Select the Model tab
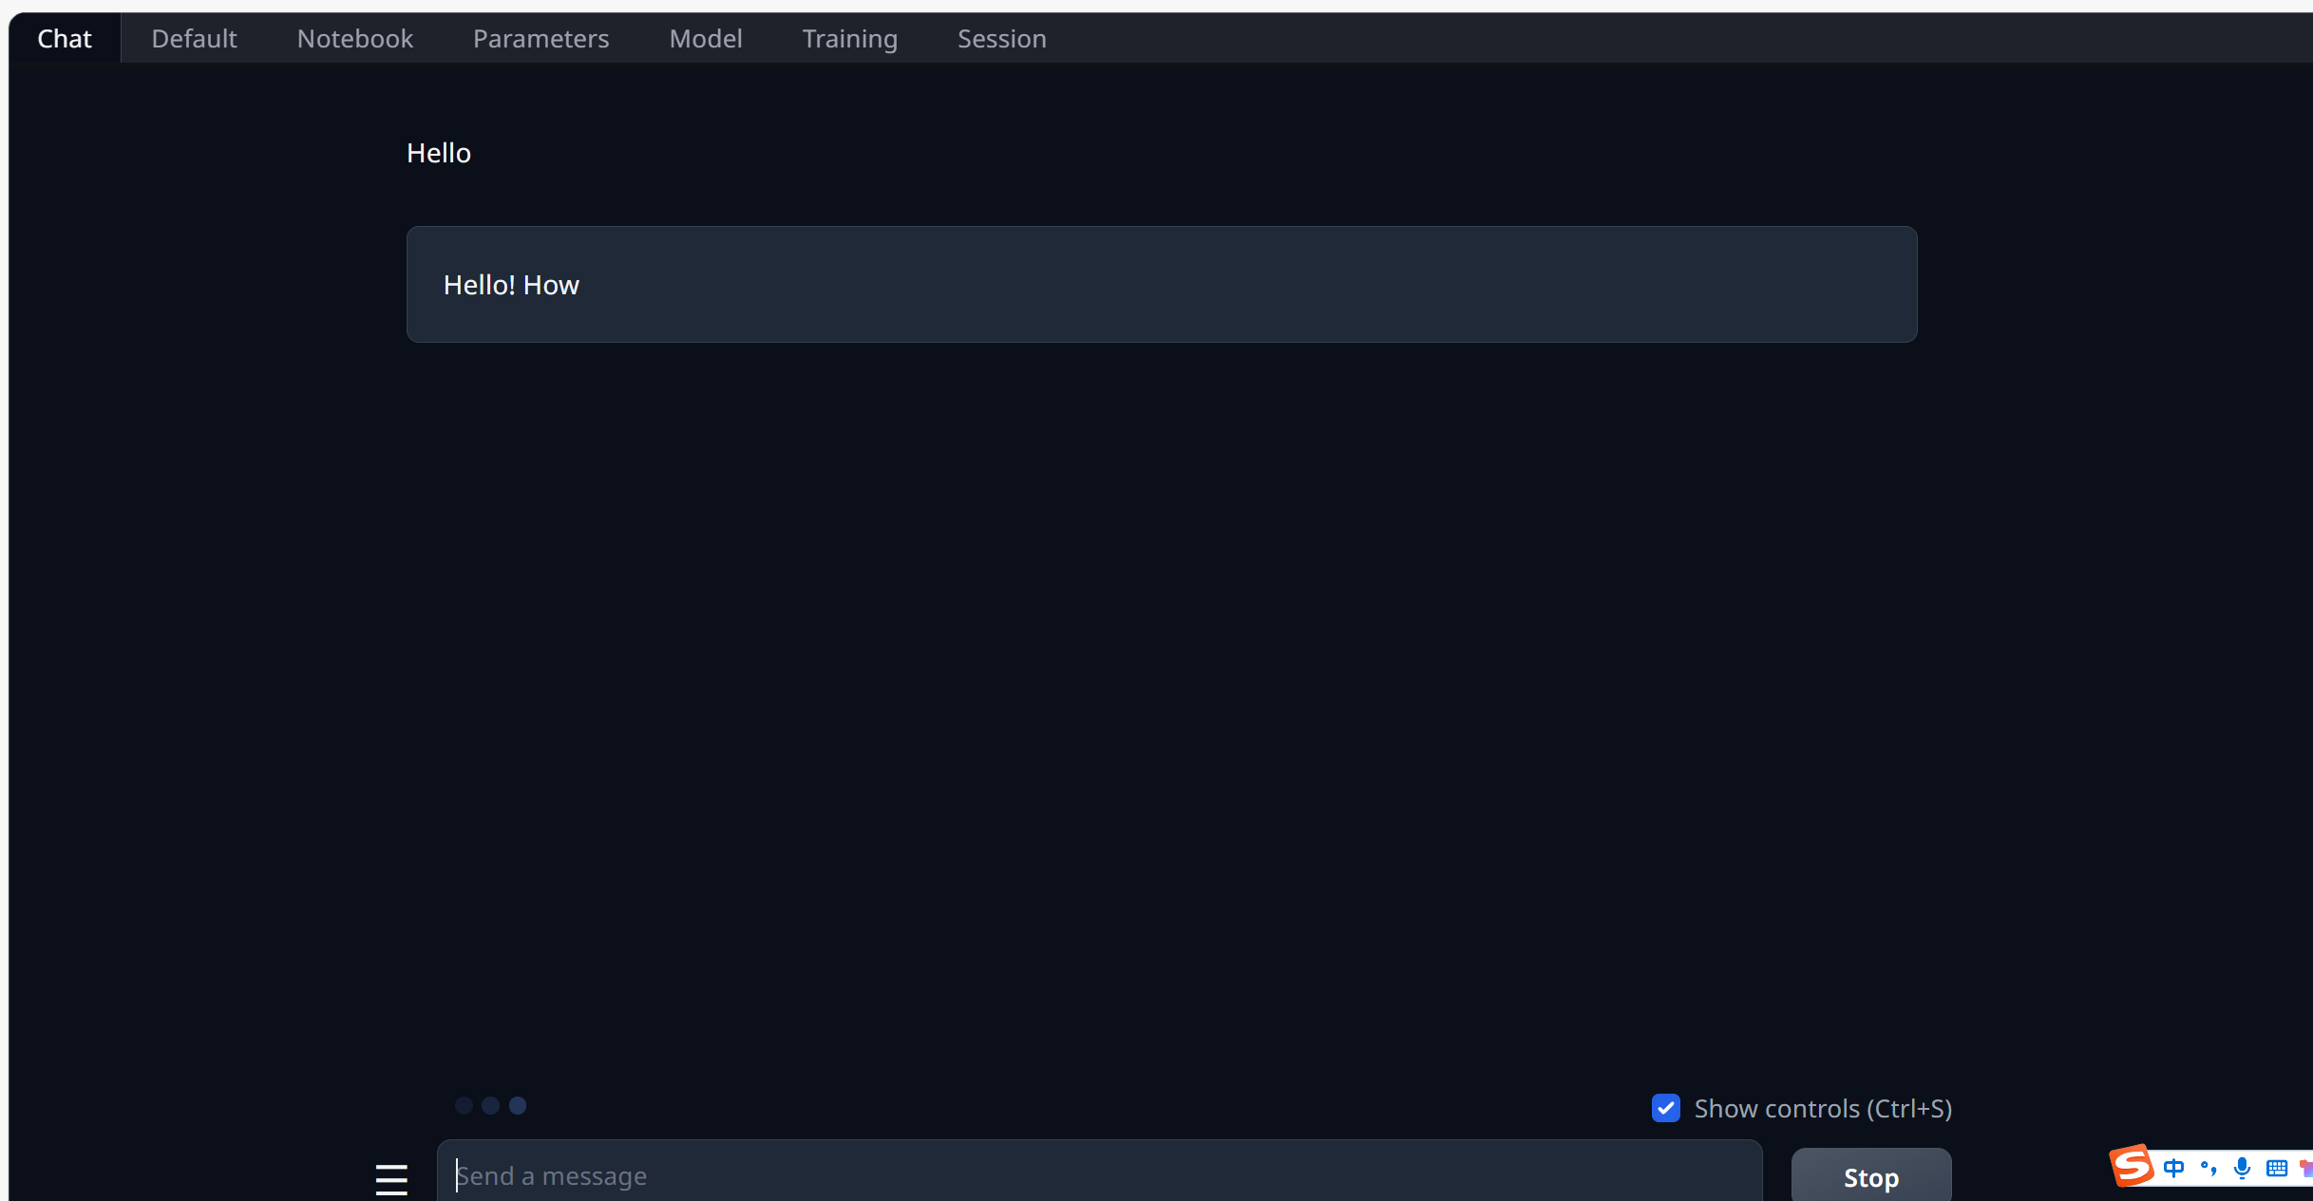 tap(705, 39)
